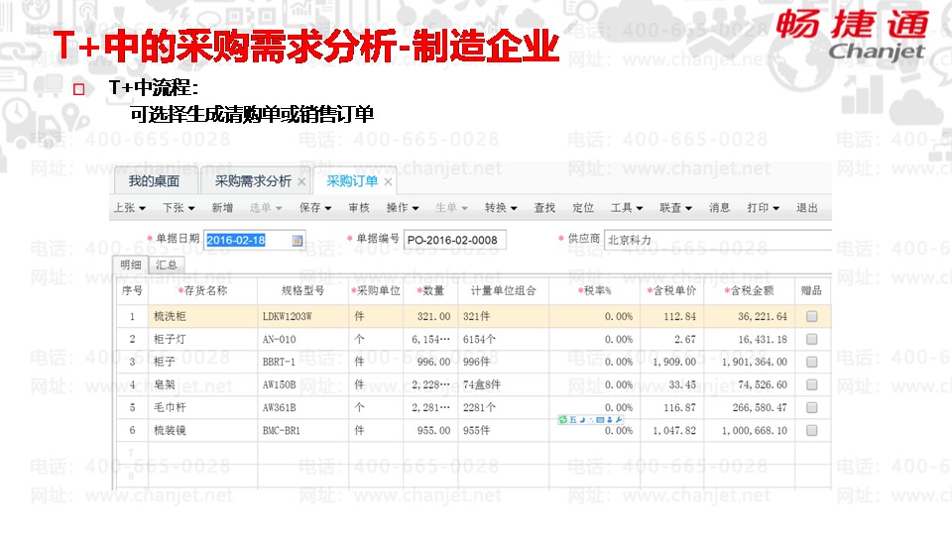Click the BBRT-1 model cell
952x535 pixels.
pos(303,362)
